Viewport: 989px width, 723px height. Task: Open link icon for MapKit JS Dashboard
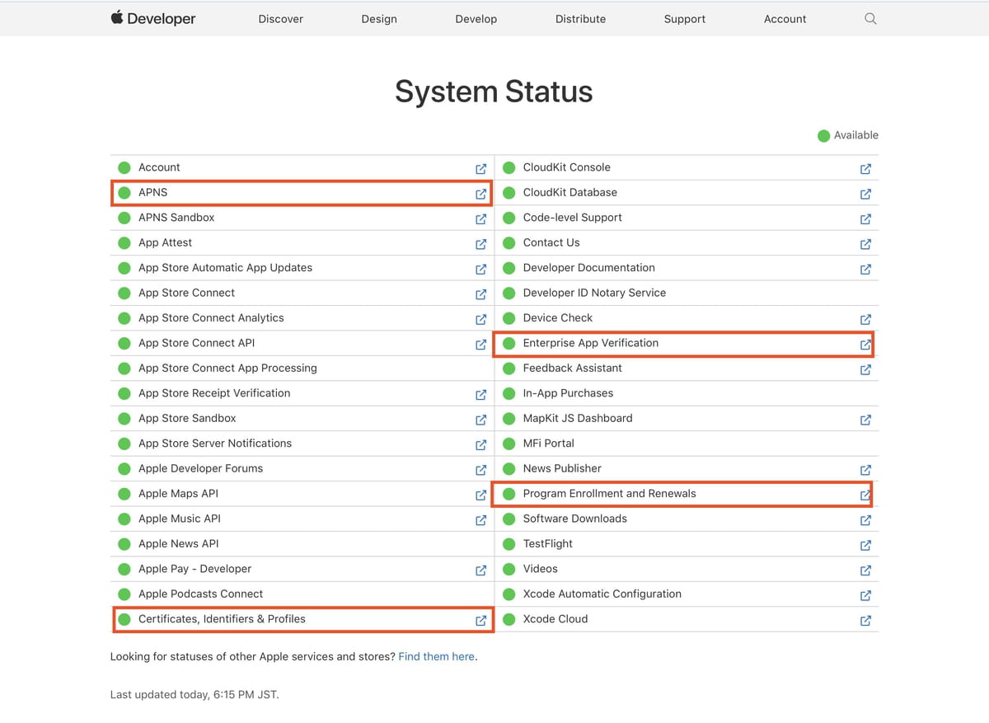pyautogui.click(x=865, y=420)
